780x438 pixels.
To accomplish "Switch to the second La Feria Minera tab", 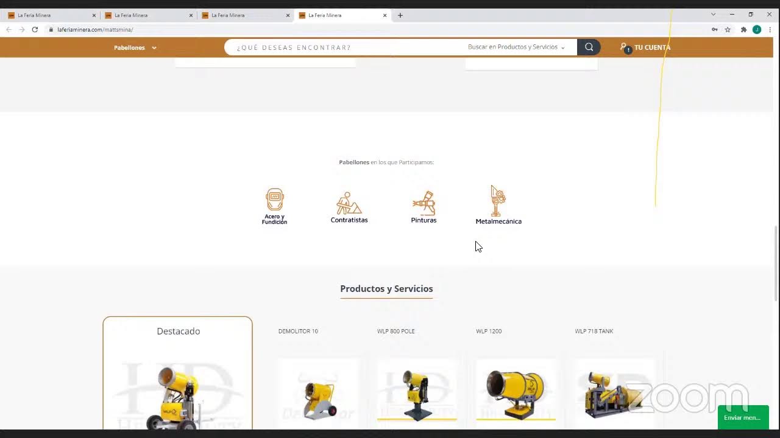I will [x=148, y=15].
